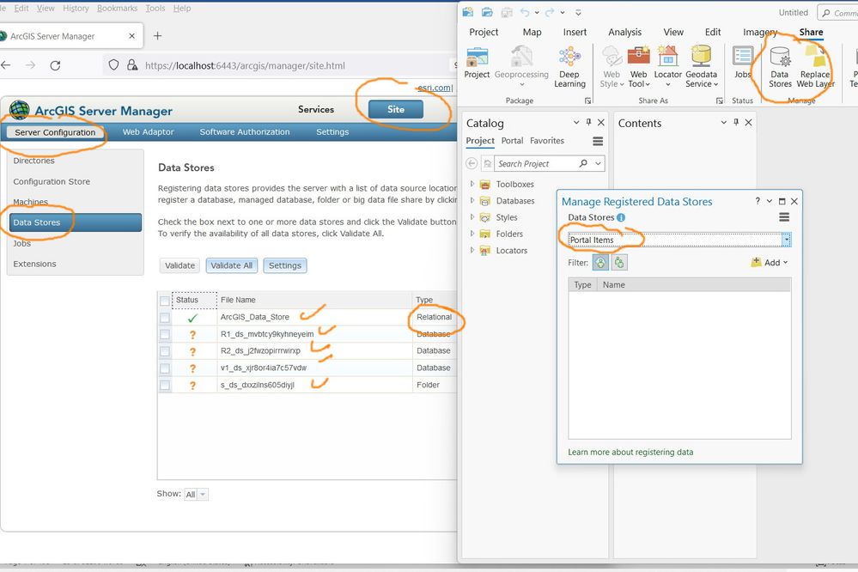The height and width of the screenshot is (572, 858).
Task: Click the Data Stores info icon
Action: [620, 217]
